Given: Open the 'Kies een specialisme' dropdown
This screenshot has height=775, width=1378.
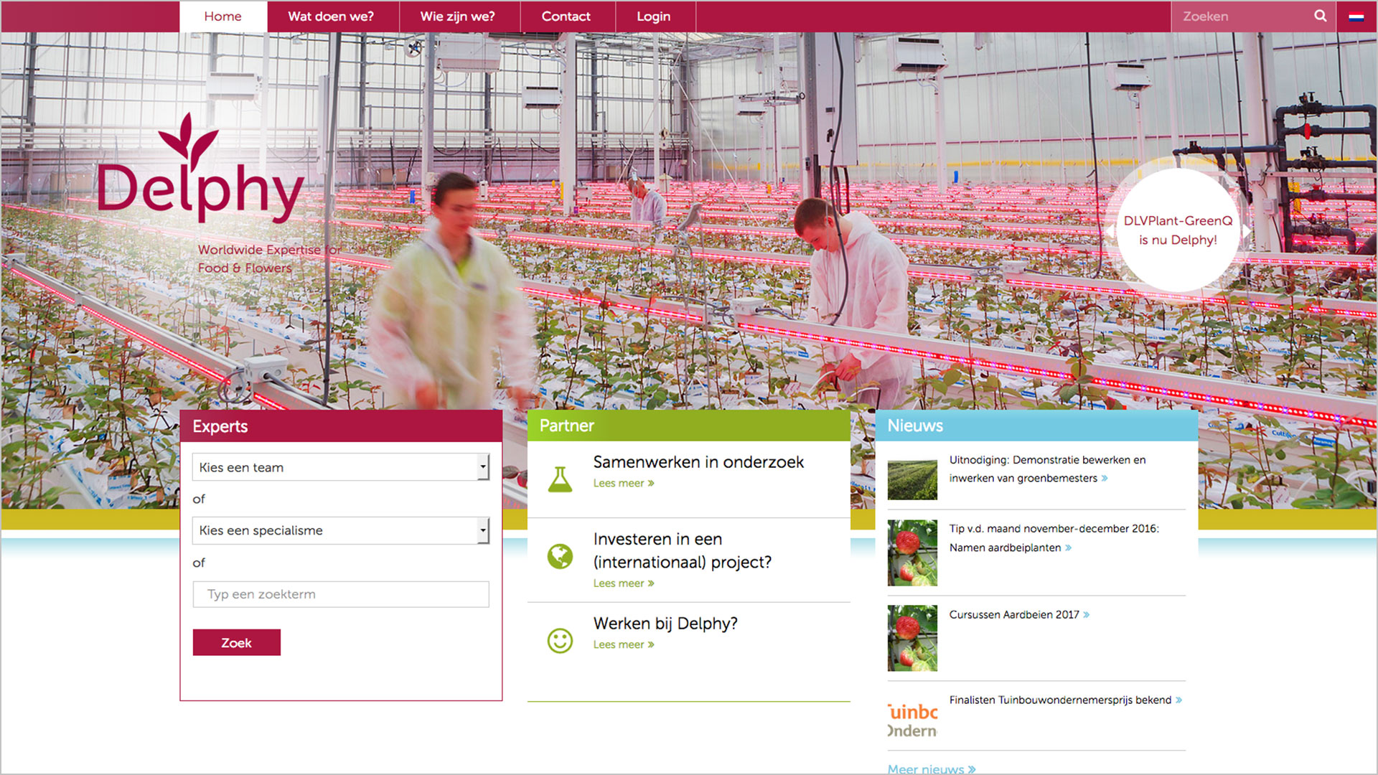Looking at the screenshot, I should pos(340,530).
